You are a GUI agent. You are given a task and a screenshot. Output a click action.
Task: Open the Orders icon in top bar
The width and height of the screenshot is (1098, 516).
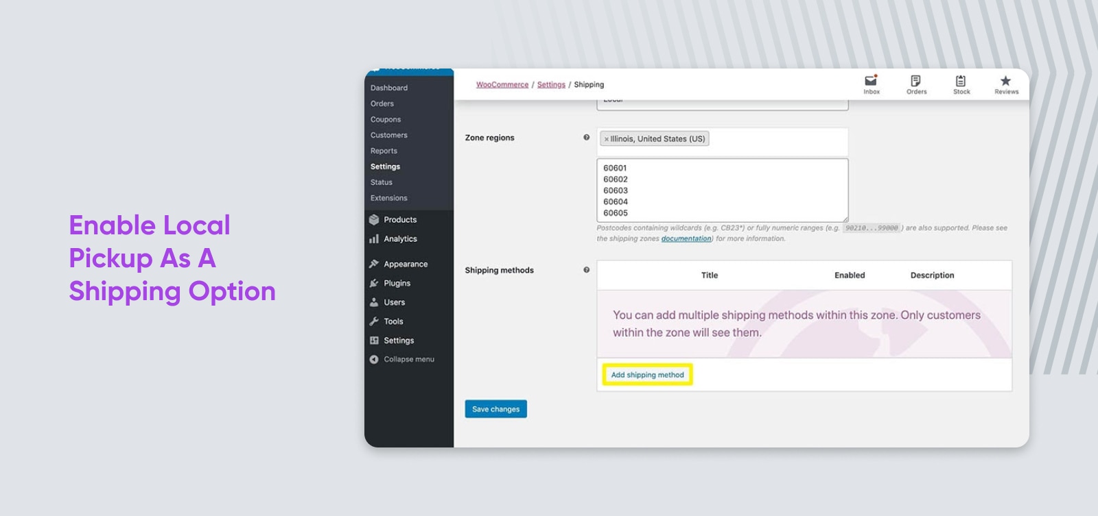click(915, 81)
